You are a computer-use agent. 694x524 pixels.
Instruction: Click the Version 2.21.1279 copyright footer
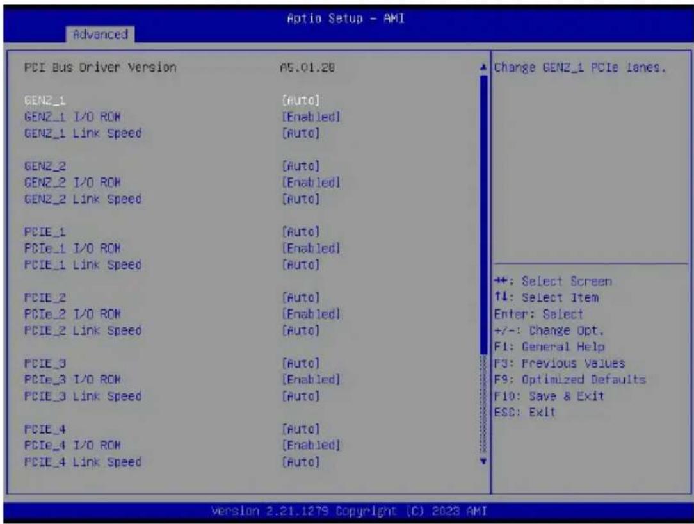point(349,511)
